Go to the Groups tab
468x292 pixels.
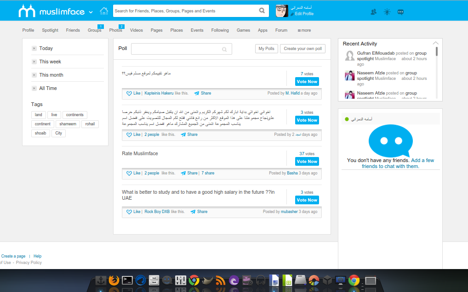(x=94, y=30)
